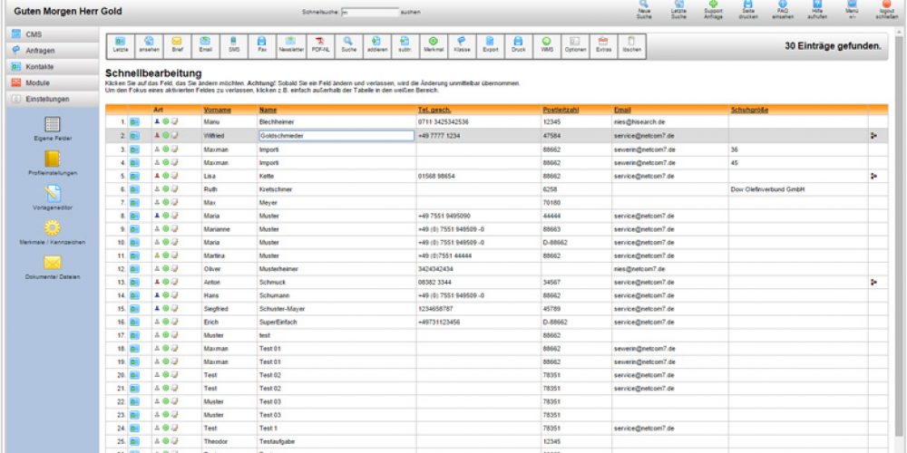Open Profileinstellungen in the sidebar
The image size is (907, 453).
coord(52,162)
